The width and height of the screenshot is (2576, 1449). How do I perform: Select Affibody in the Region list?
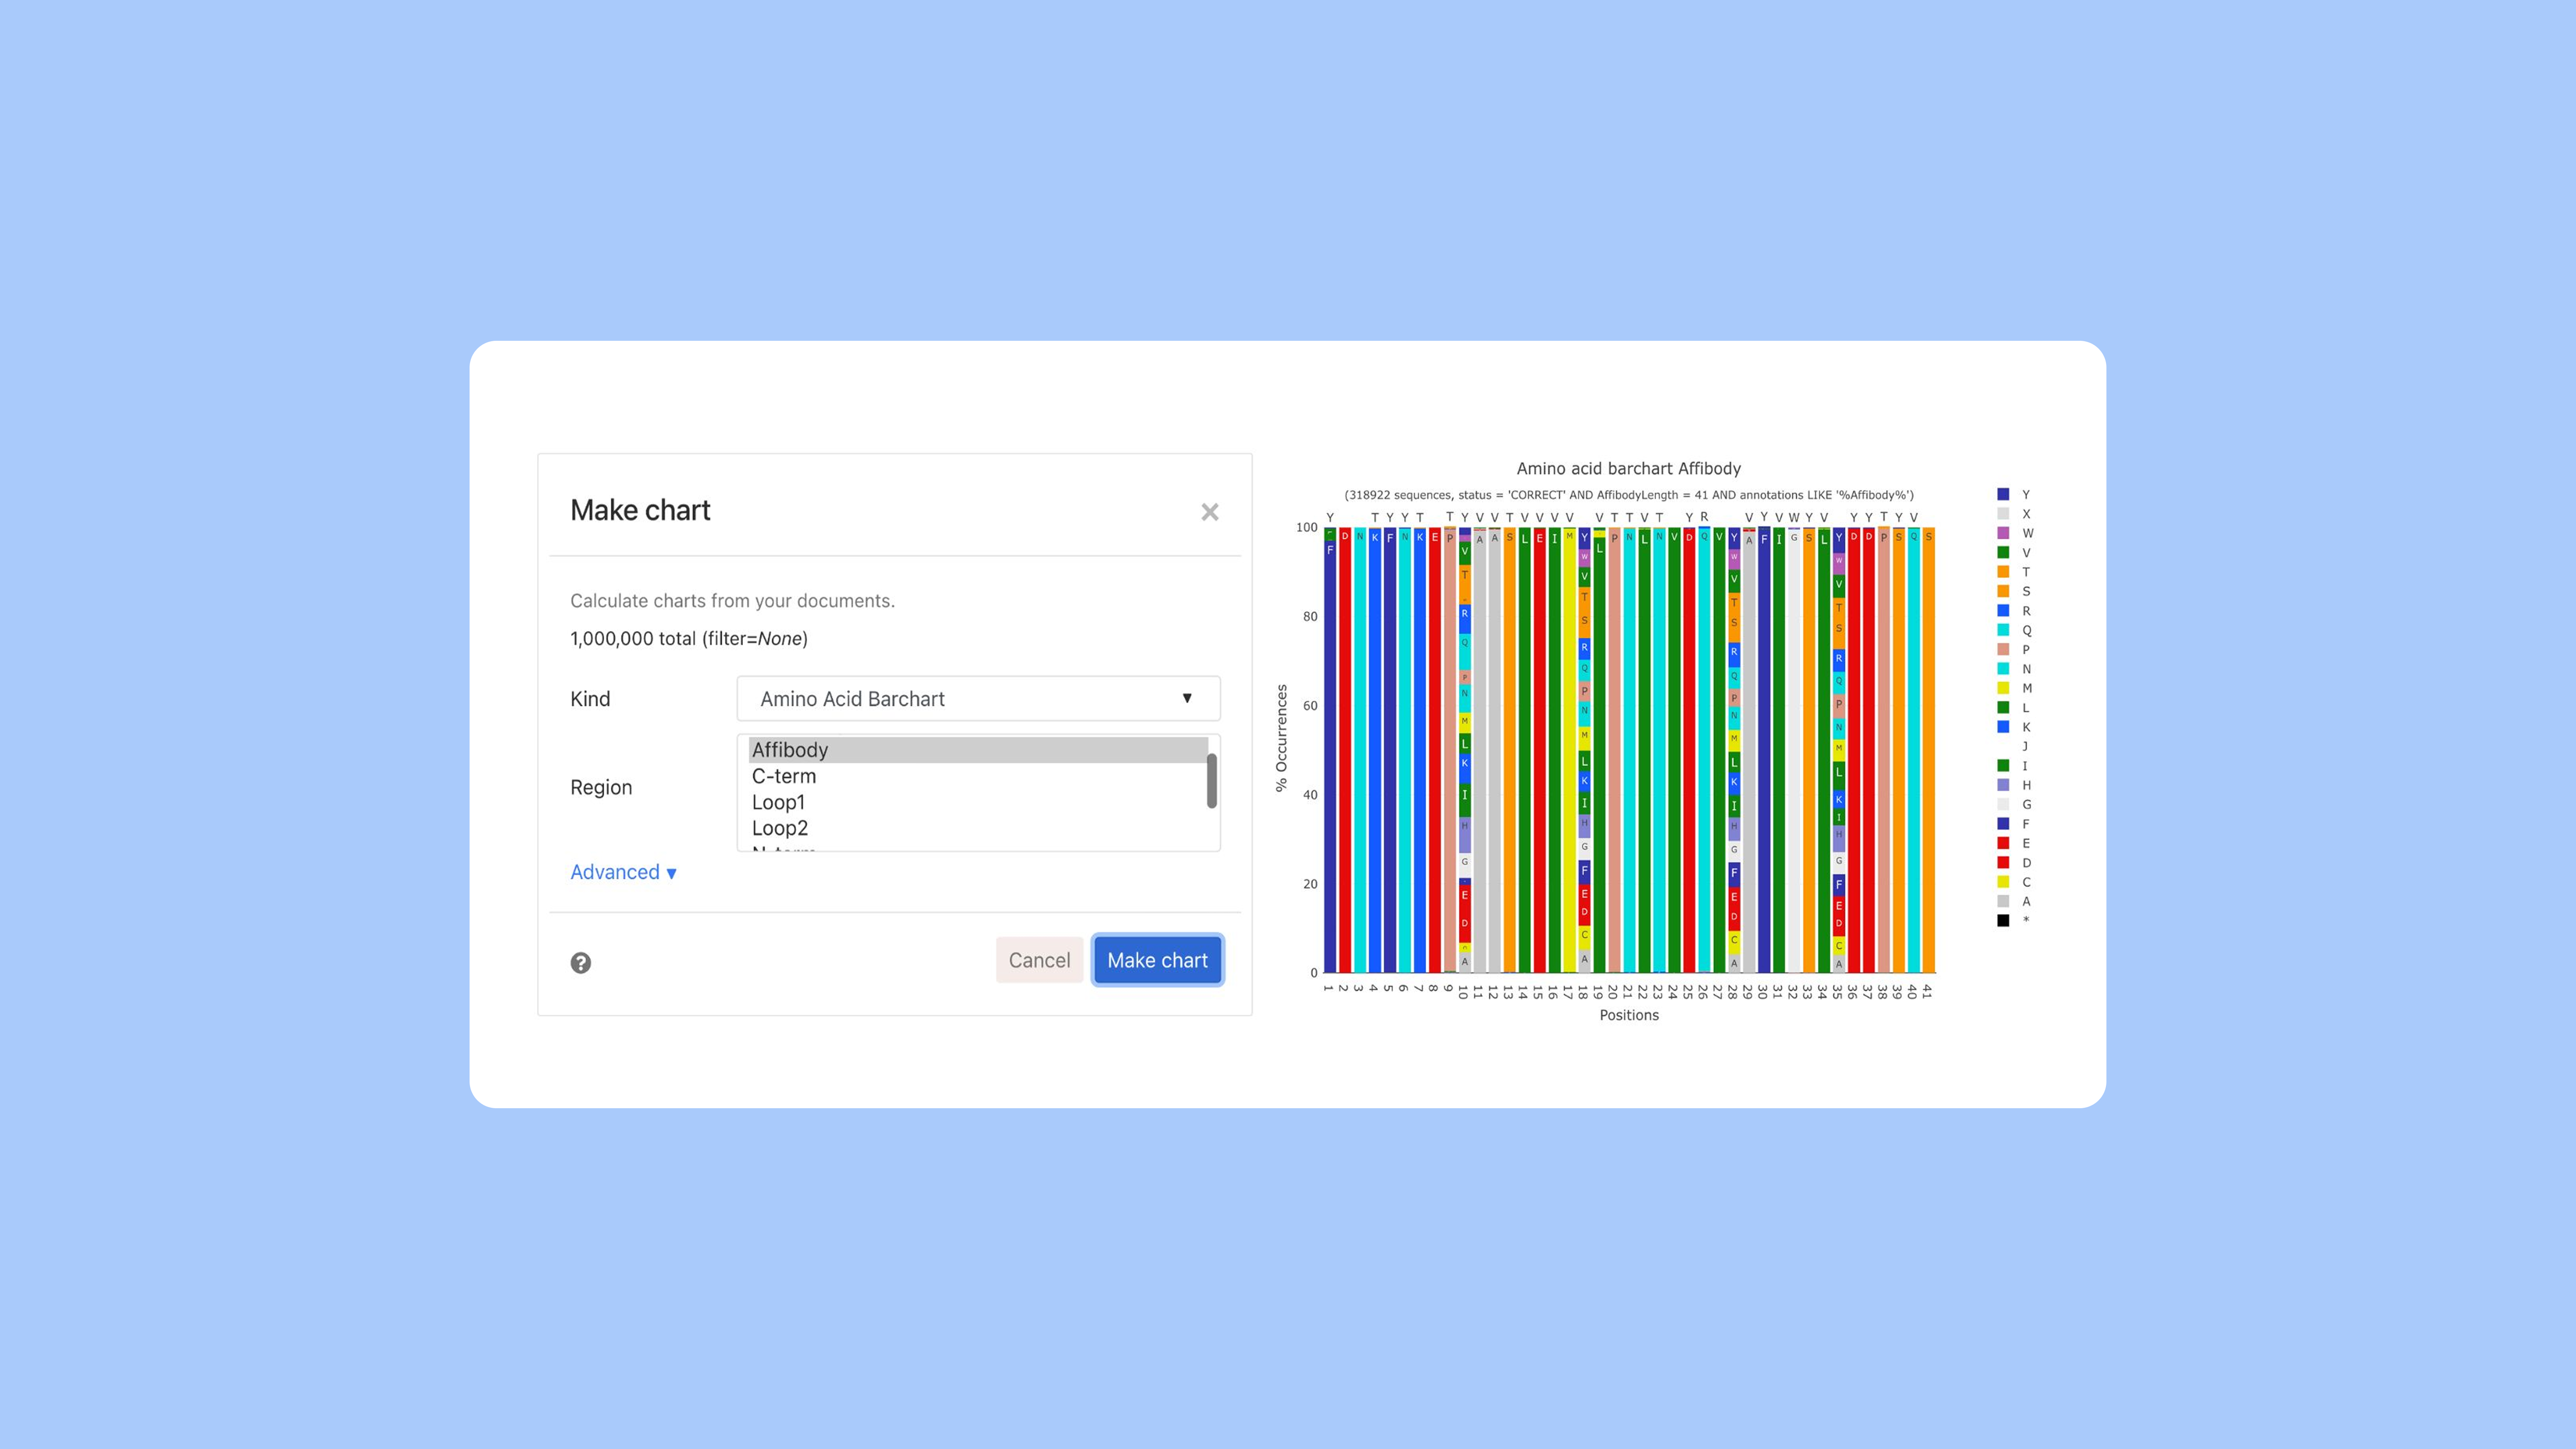pyautogui.click(x=978, y=750)
